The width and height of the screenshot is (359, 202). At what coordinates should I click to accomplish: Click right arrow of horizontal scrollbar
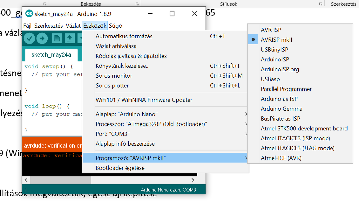(x=193, y=180)
